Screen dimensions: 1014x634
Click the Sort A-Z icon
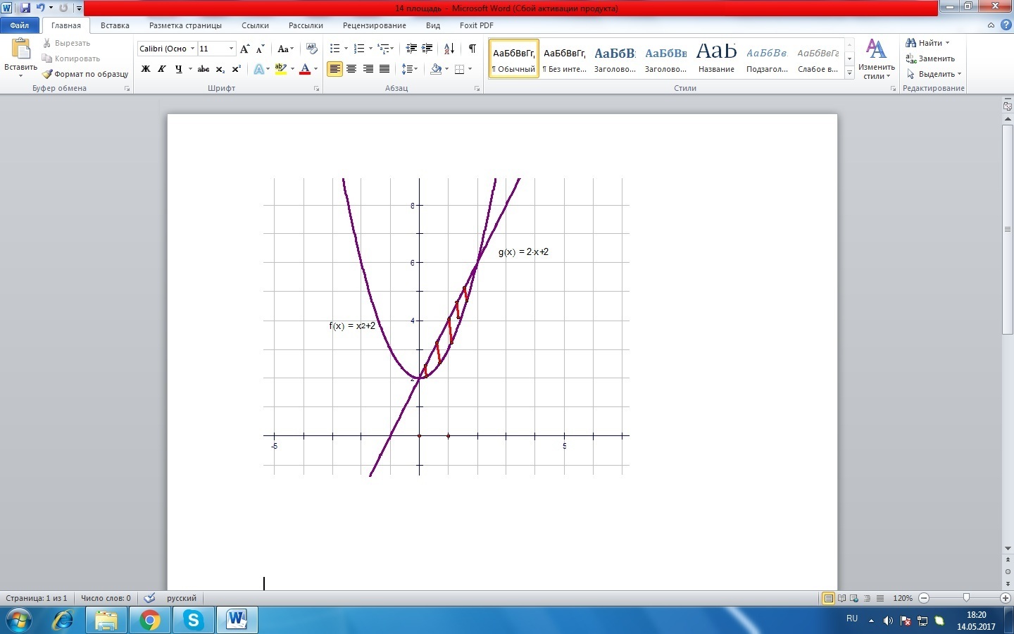[x=449, y=49]
